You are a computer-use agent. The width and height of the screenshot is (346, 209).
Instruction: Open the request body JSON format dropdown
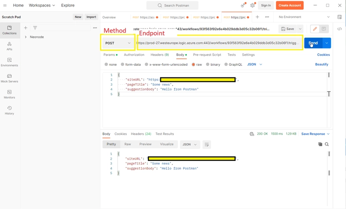coord(254,64)
